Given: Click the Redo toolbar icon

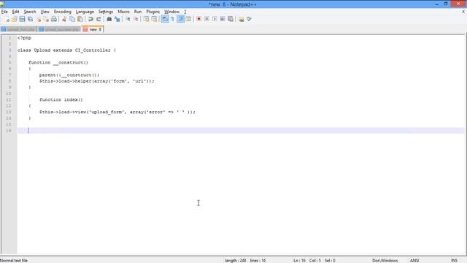Looking at the screenshot, I should click(x=99, y=19).
